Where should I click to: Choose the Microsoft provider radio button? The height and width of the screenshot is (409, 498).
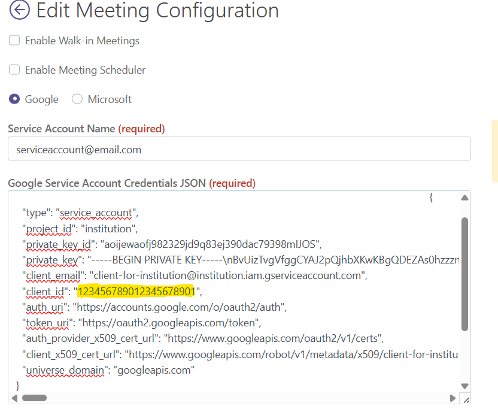click(x=77, y=99)
